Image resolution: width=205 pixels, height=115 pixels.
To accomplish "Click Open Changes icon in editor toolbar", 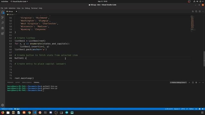I will [x=193, y=11].
